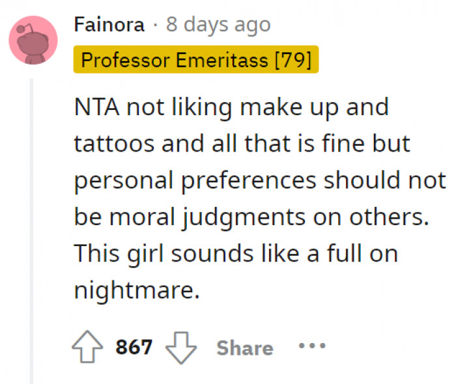Open Fainora's user profile link

point(109,25)
